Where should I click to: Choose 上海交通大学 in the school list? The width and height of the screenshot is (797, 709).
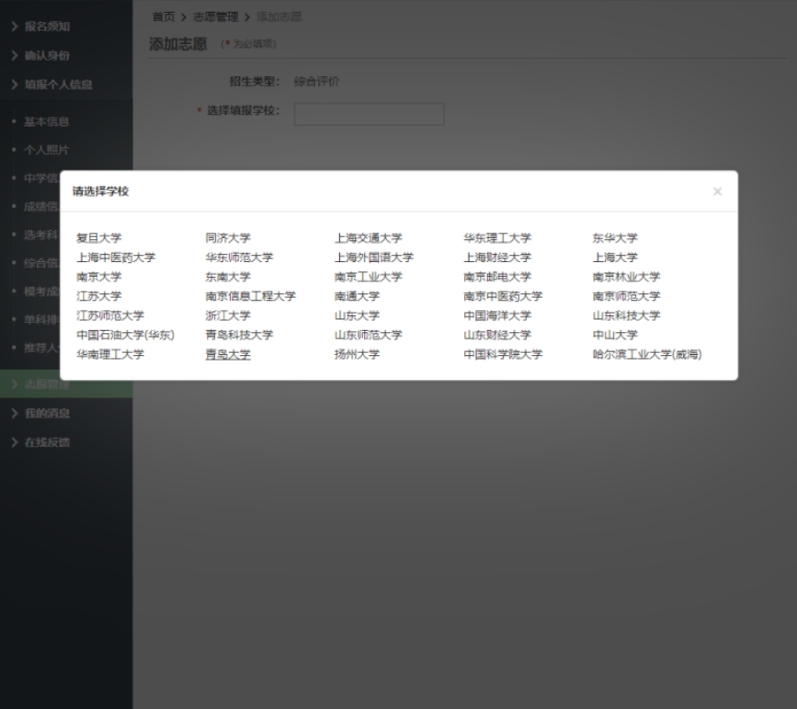368,238
